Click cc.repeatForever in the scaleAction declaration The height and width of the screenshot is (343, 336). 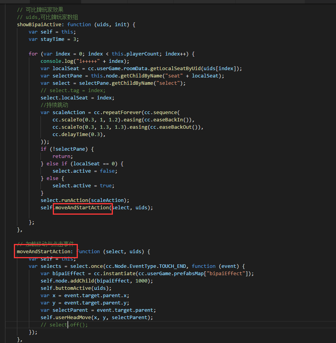point(118,113)
